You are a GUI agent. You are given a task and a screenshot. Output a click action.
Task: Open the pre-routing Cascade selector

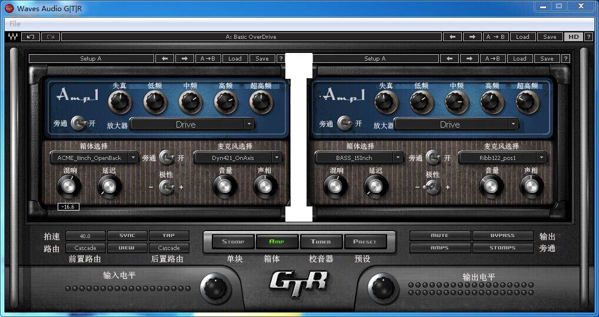(x=85, y=248)
